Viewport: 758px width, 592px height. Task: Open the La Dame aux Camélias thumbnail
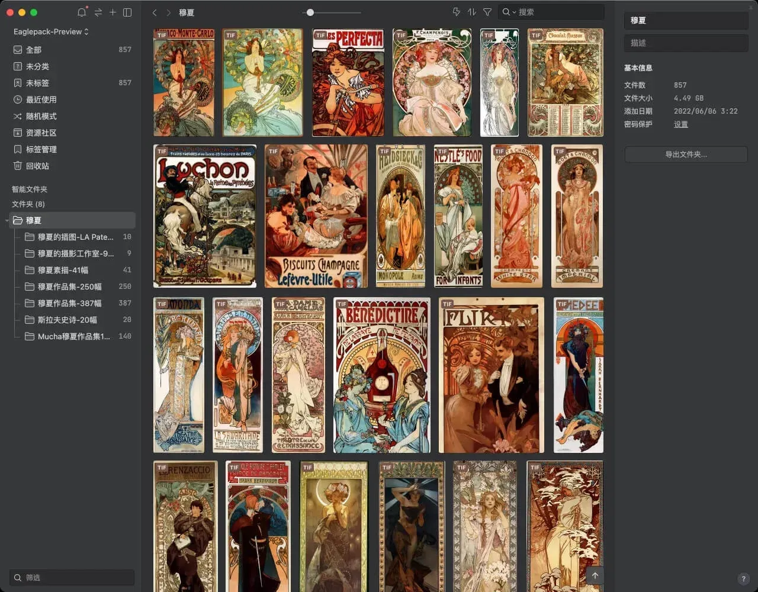298,375
